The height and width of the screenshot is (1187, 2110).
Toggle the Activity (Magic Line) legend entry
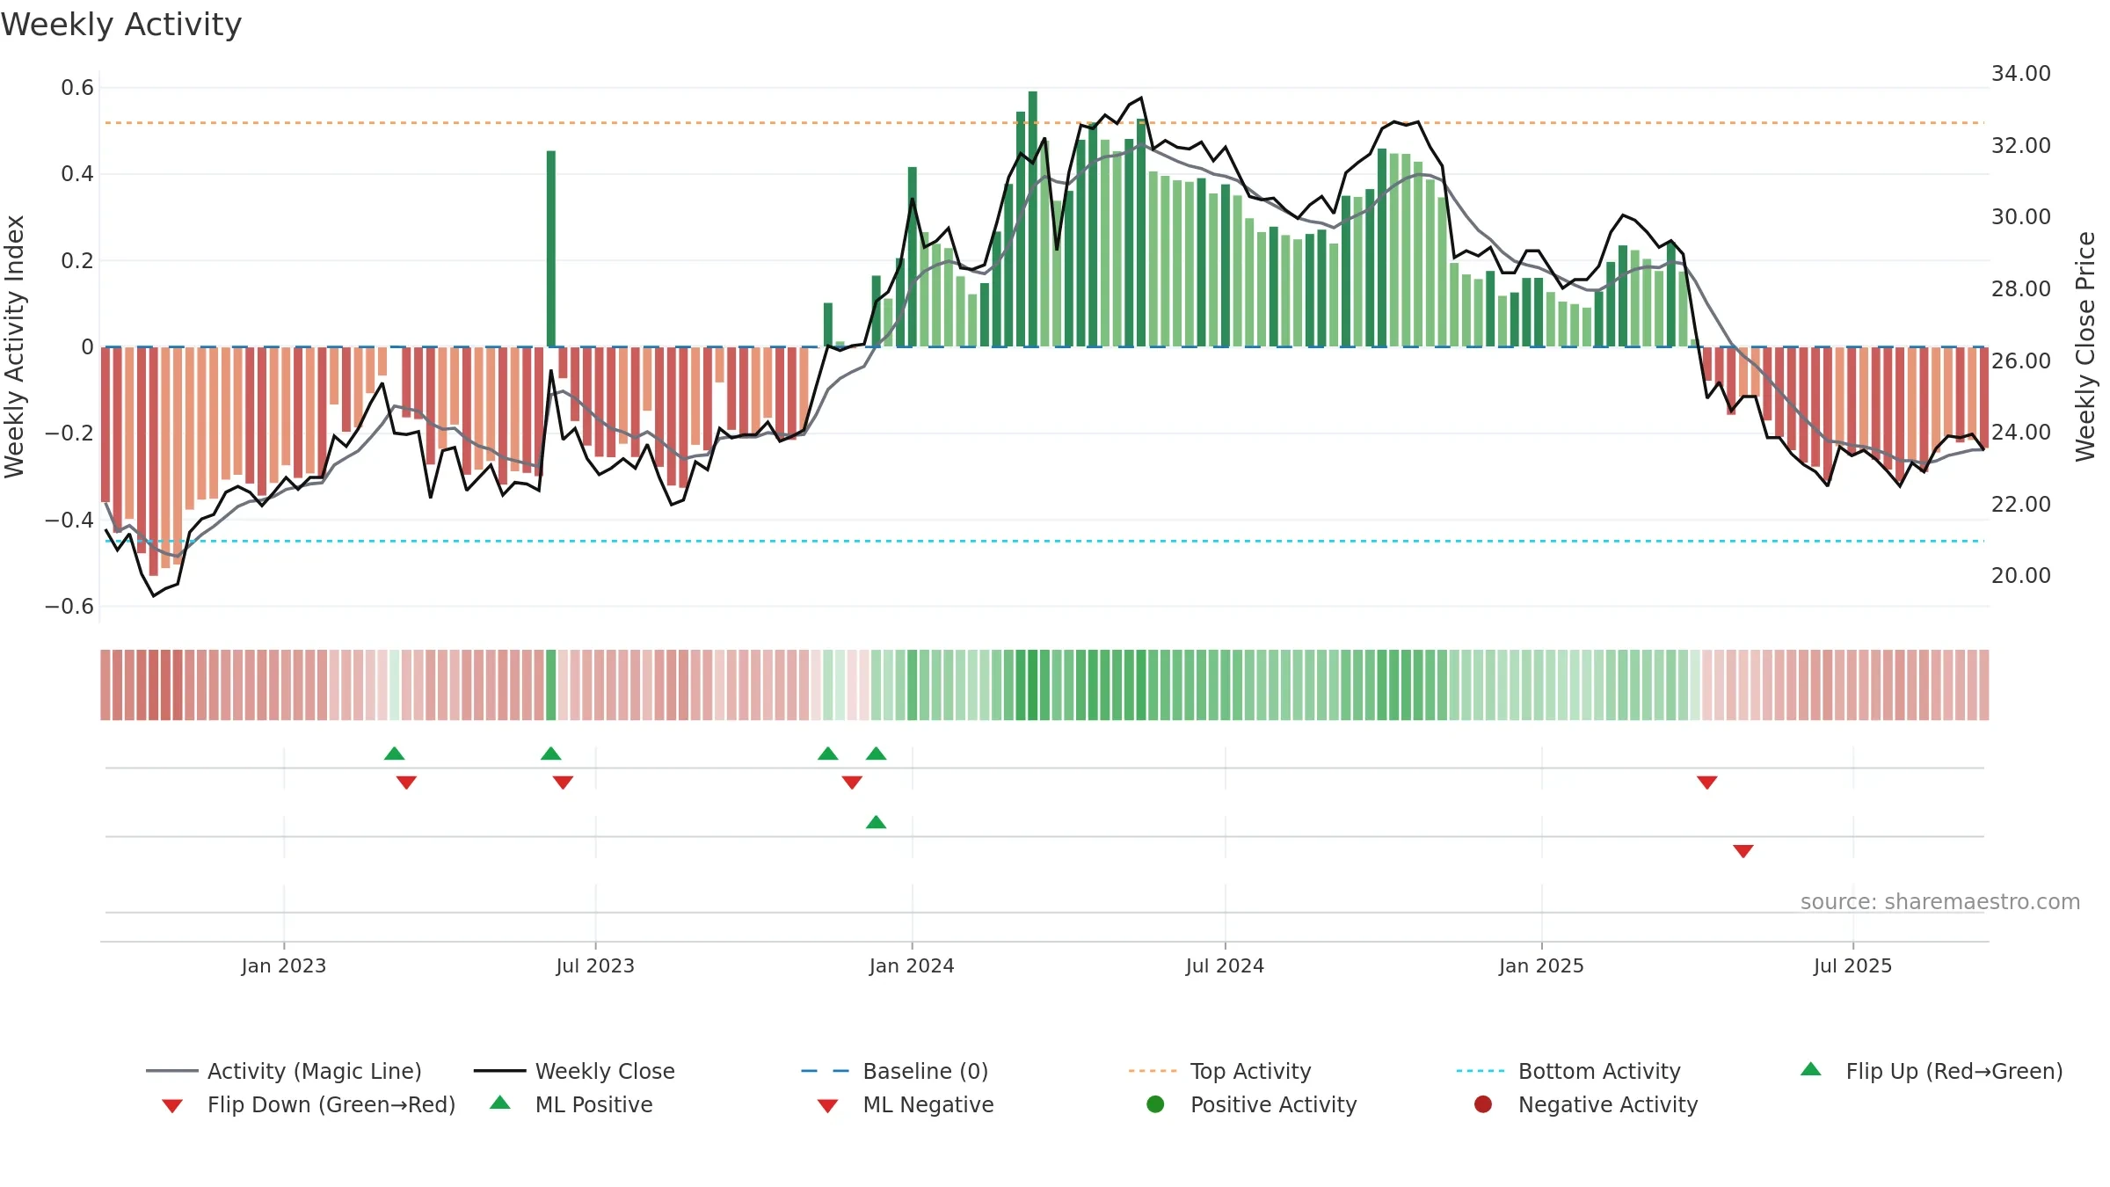(x=284, y=1071)
